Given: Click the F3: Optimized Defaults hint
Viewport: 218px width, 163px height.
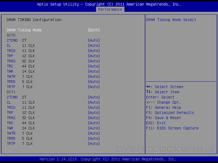Looking at the screenshot, I should (x=170, y=113).
